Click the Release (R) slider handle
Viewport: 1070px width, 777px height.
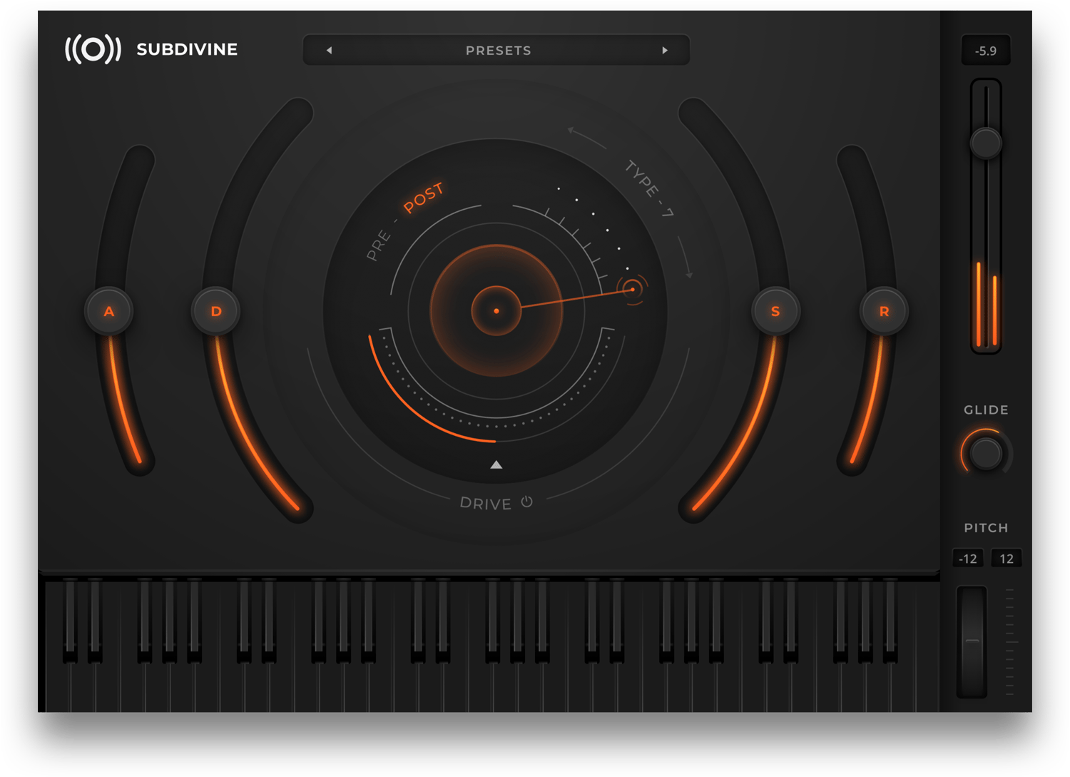click(x=884, y=311)
